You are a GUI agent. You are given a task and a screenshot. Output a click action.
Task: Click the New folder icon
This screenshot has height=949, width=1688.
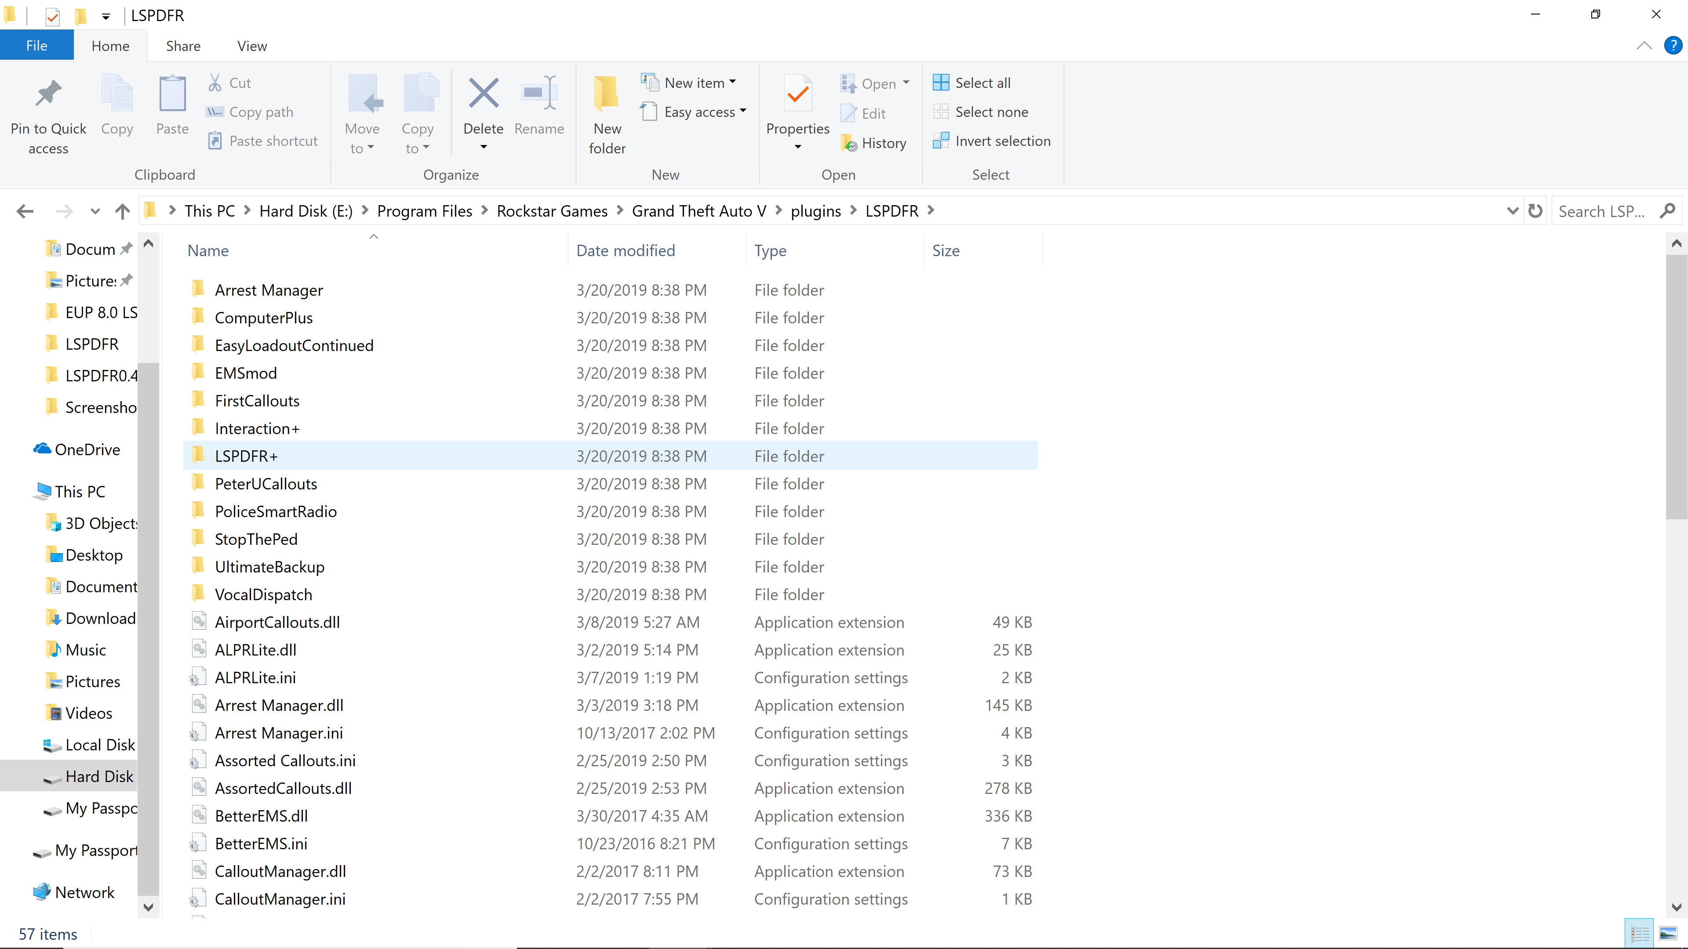pos(607,94)
